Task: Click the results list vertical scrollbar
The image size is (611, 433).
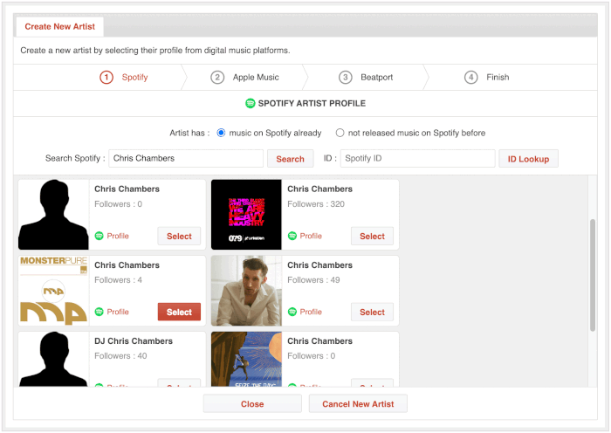Action: coord(593,275)
